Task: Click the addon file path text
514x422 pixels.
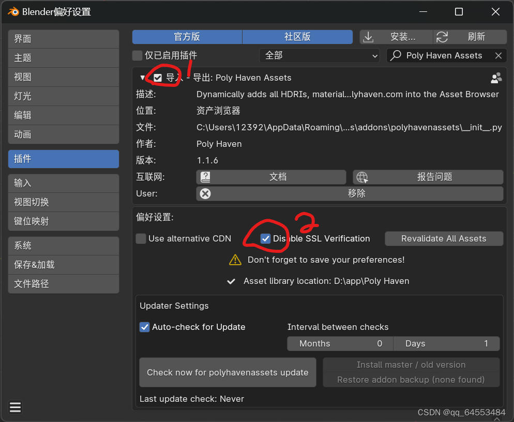Action: pyautogui.click(x=349, y=127)
